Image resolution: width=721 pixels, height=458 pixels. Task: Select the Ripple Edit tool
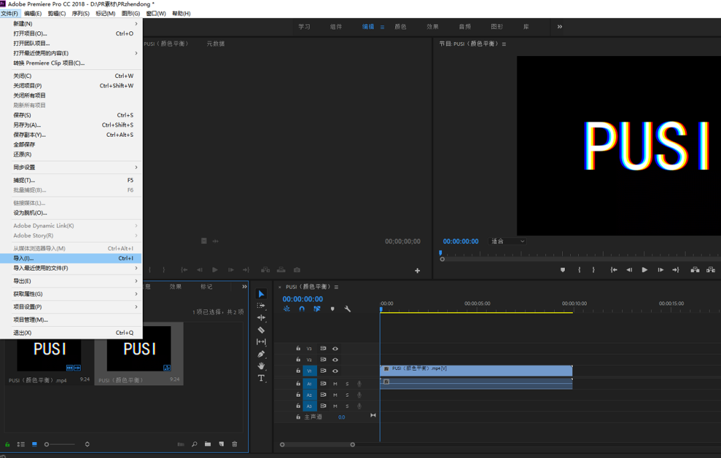(x=261, y=317)
